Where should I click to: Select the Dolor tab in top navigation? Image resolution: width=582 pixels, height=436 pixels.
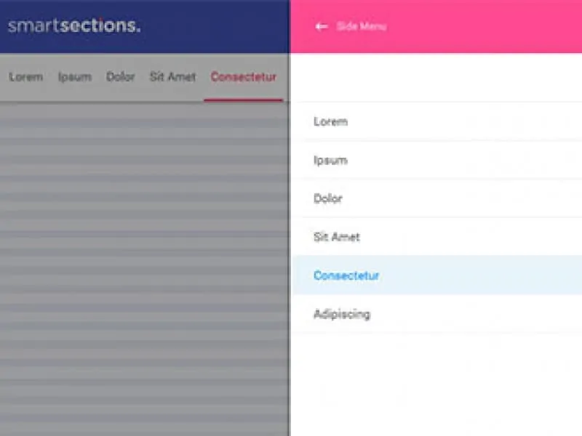(121, 77)
